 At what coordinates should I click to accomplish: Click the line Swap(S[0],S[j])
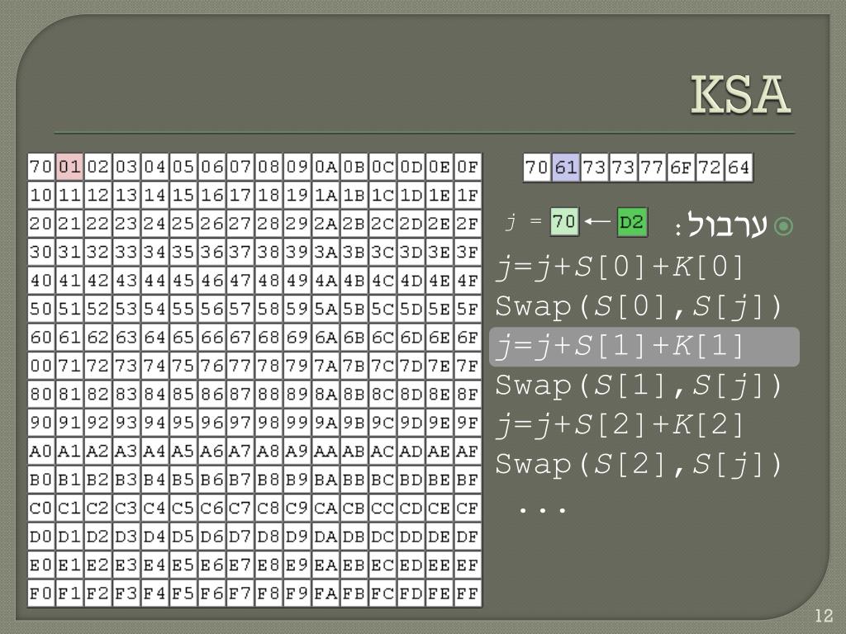(639, 307)
